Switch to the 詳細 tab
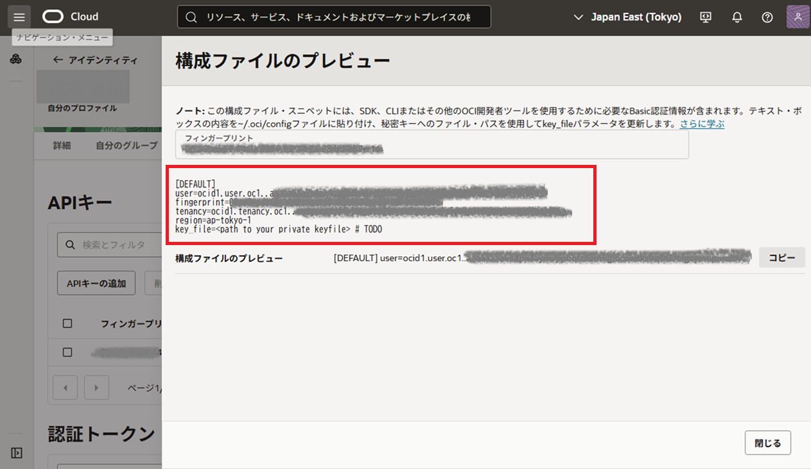Viewport: 811px width, 469px height. coord(62,146)
